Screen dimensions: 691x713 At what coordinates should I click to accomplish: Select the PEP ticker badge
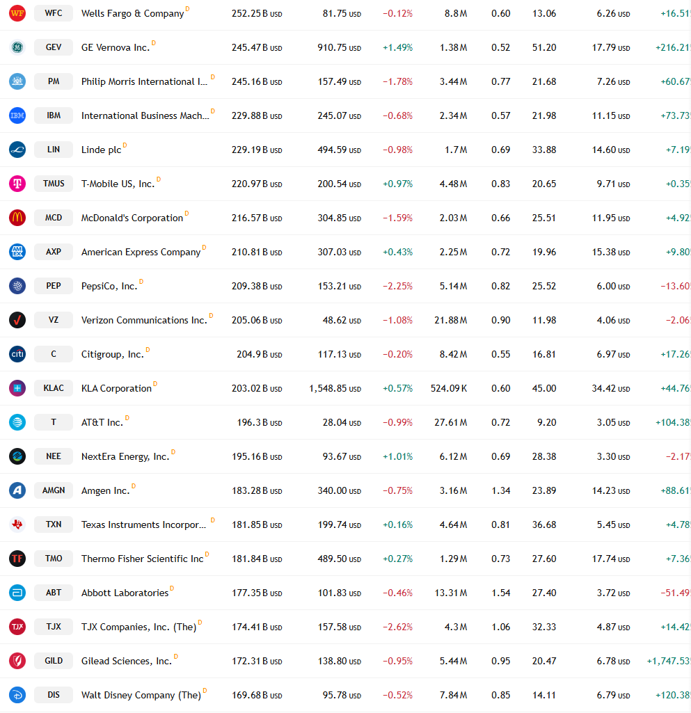click(x=53, y=286)
